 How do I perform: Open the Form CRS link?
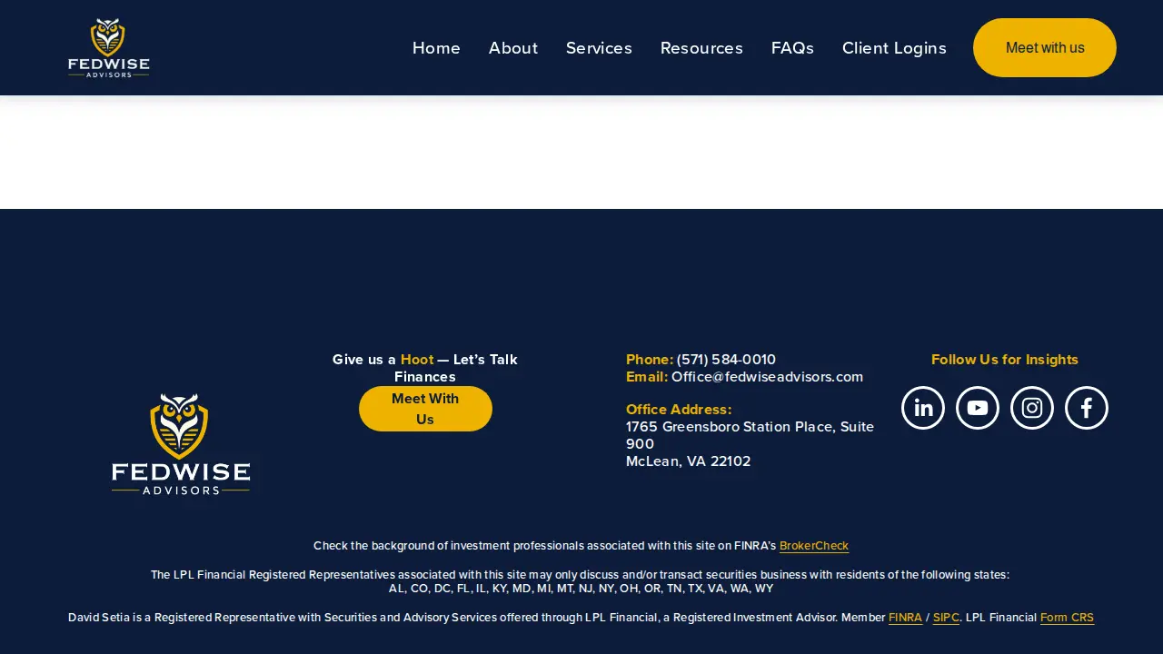click(x=1067, y=618)
